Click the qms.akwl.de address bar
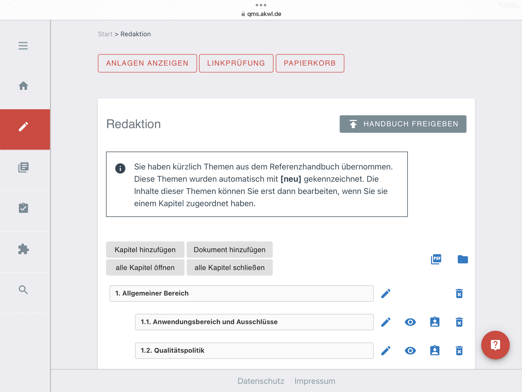This screenshot has width=522, height=392. point(261,14)
